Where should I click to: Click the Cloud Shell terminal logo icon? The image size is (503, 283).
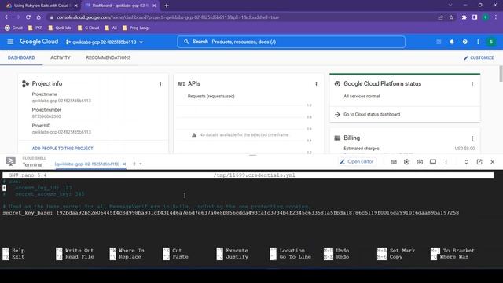pyautogui.click(x=10, y=161)
